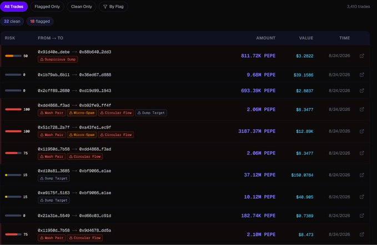Open external link for 10.12M PEPE trade
The width and height of the screenshot is (377, 245).
tap(361, 197)
